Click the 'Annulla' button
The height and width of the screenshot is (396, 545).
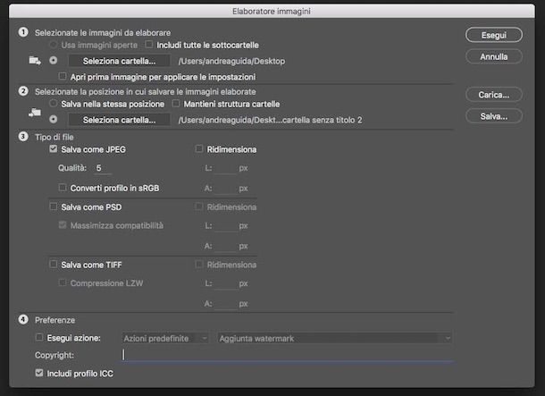point(493,56)
